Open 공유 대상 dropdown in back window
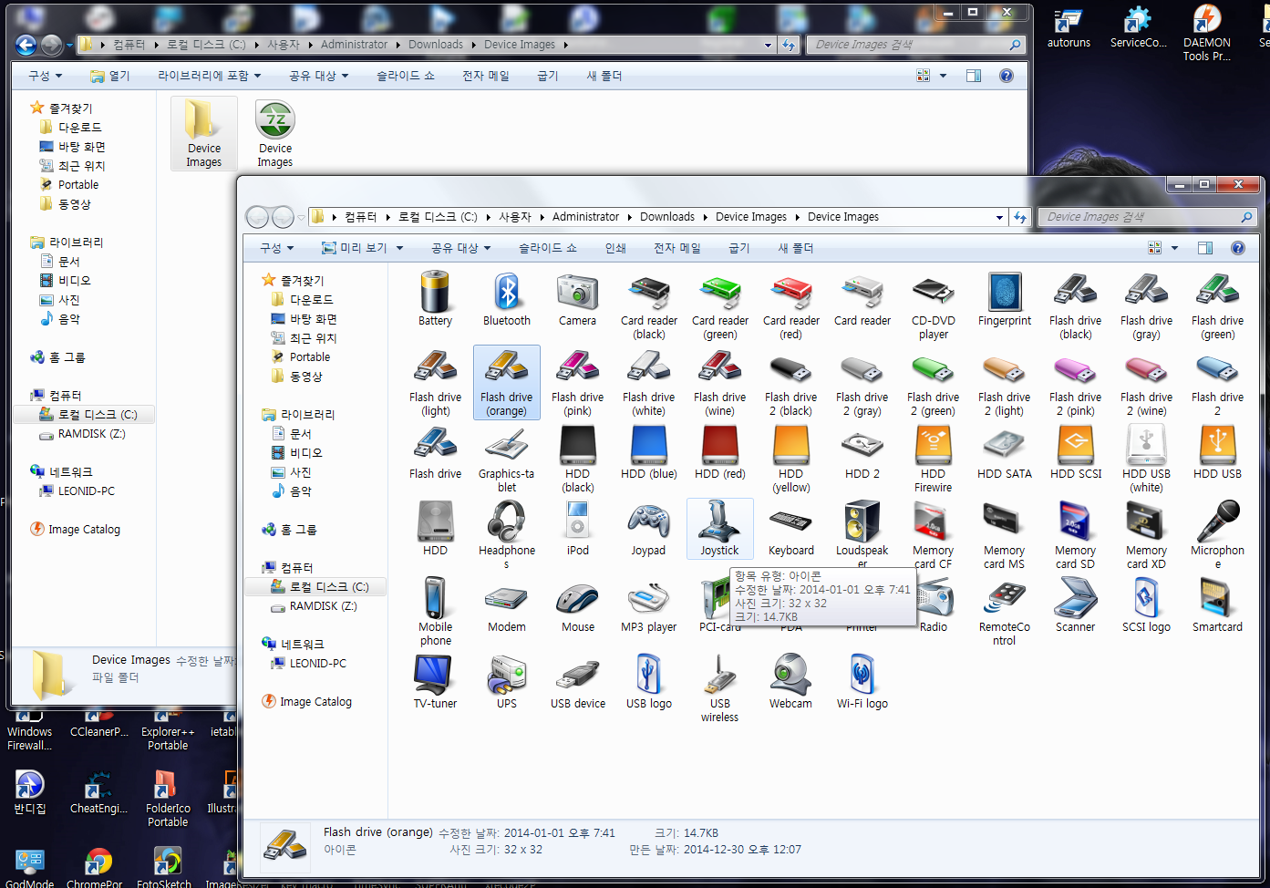 coord(319,76)
